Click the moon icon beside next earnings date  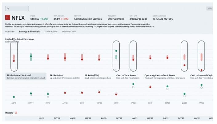(172, 19)
